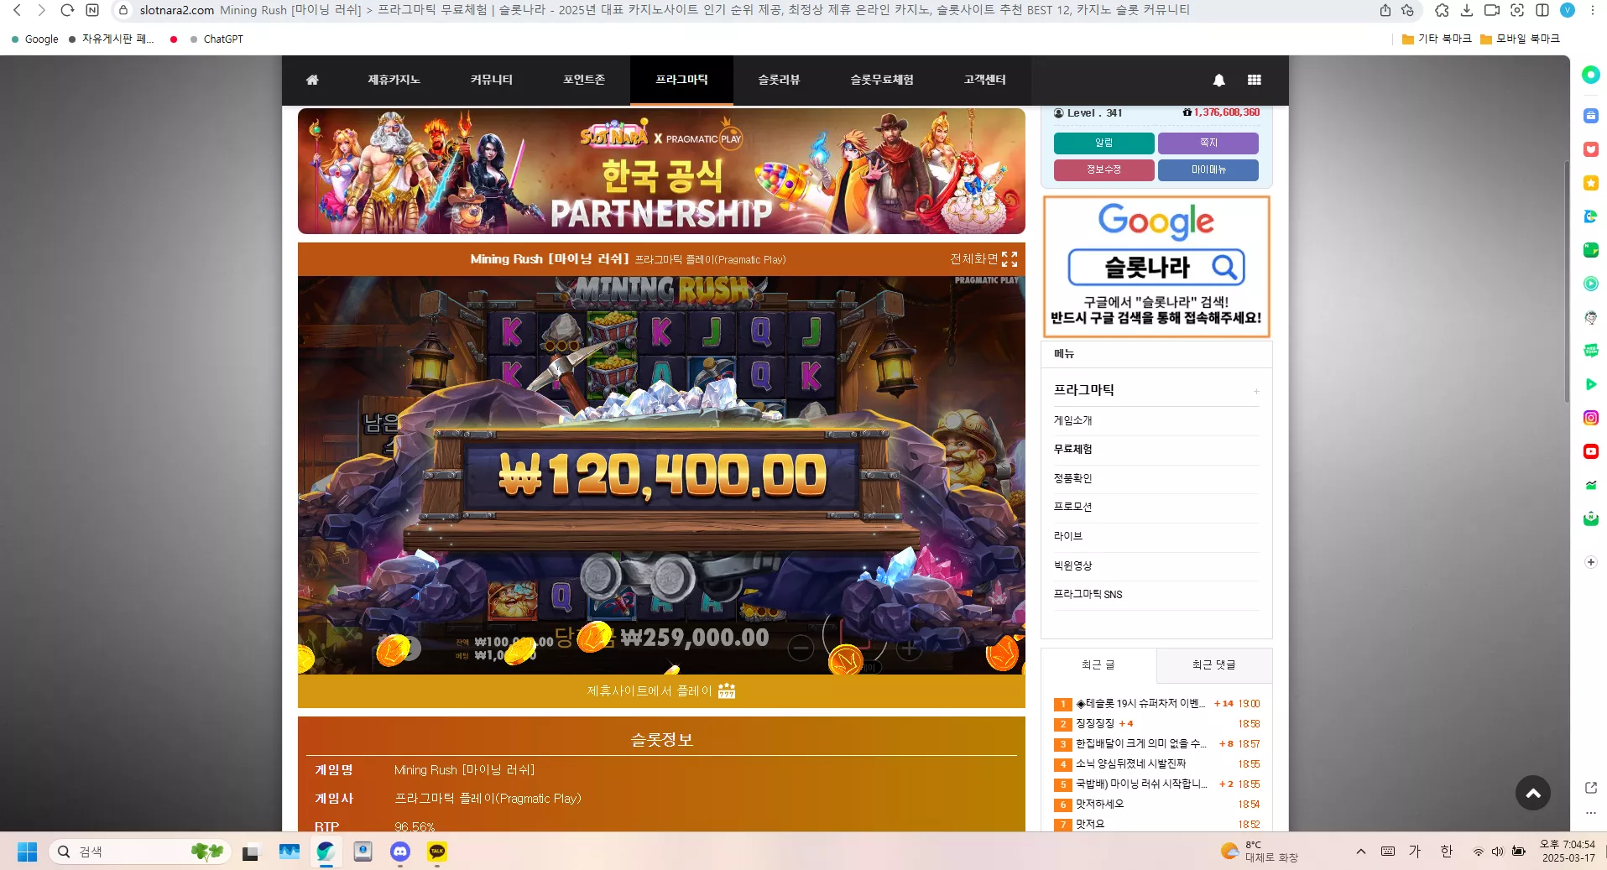This screenshot has height=870, width=1607.
Task: Open the browser three-dot menu
Action: [x=1593, y=10]
